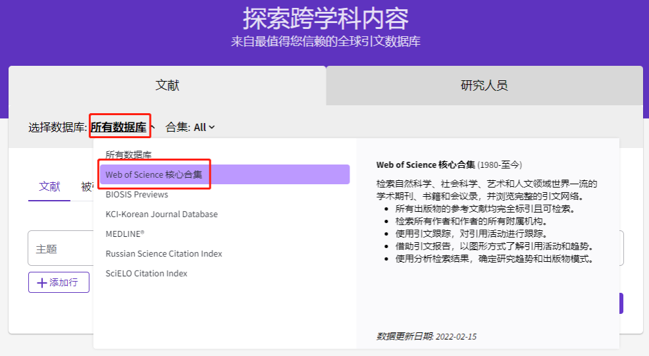
Task: Choose KCI-Korean Journal Database
Action: click(x=161, y=215)
